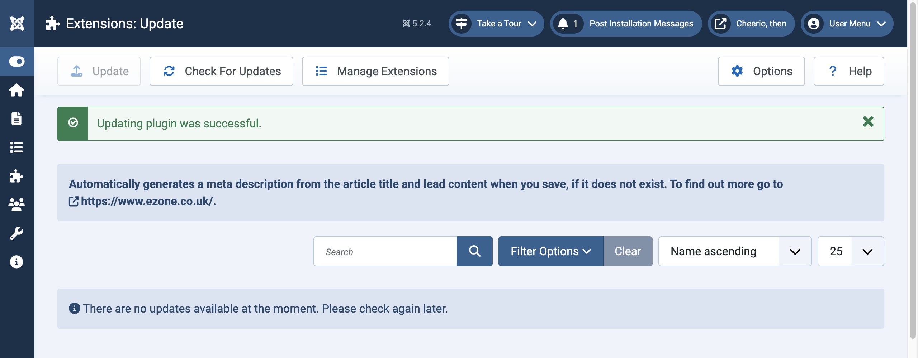Click the Joomla logo icon

17,23
